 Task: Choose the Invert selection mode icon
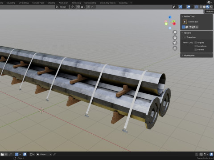(x=193, y=27)
